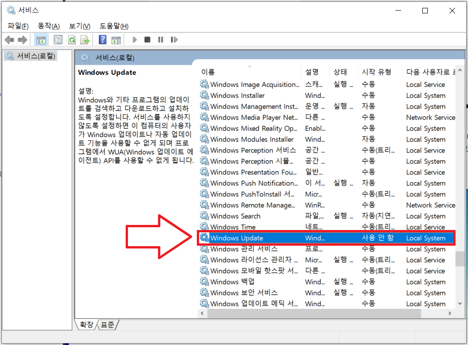Select the Windows Remote Manage... service

(327, 205)
